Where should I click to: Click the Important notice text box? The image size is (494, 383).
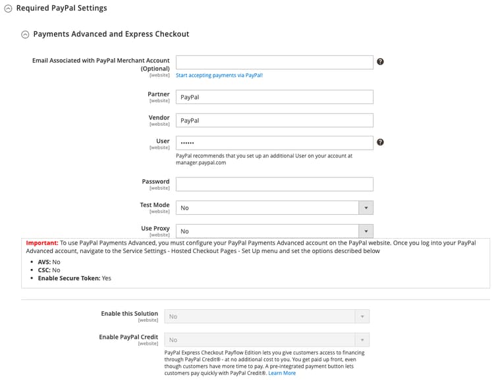(x=256, y=262)
